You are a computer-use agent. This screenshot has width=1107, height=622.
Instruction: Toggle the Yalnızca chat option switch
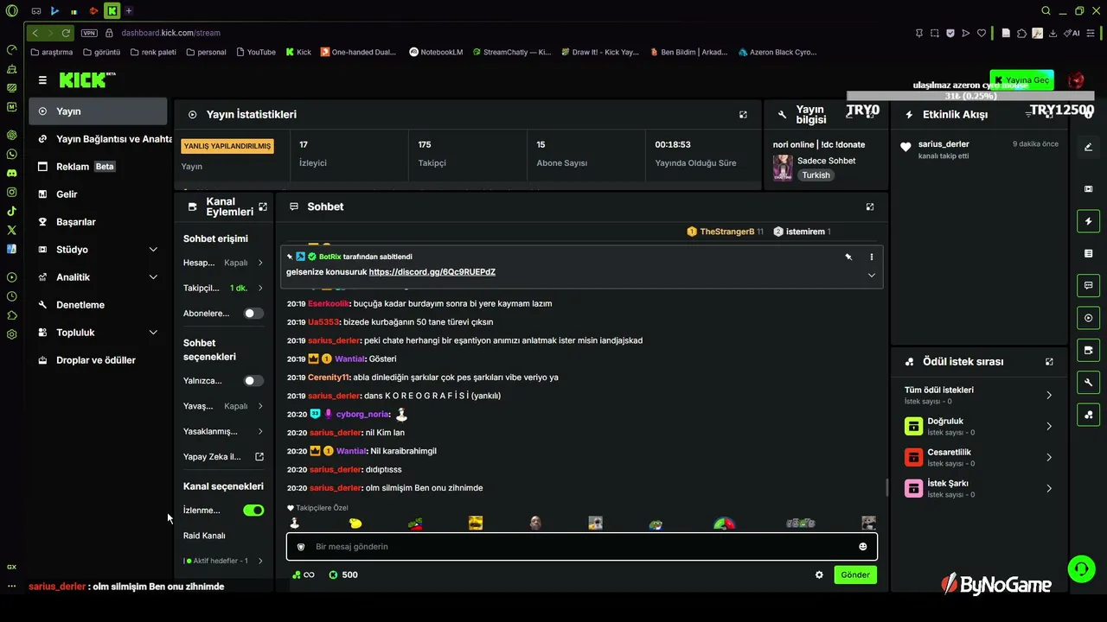pyautogui.click(x=253, y=381)
